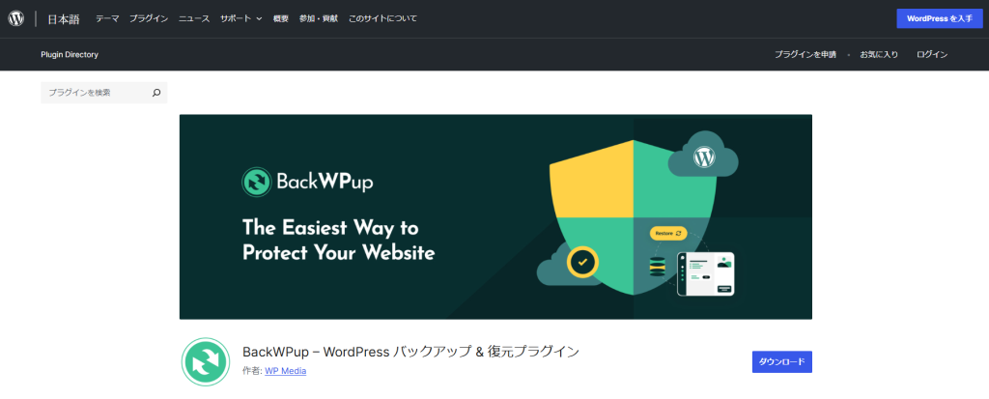Expand the サポート dropdown menu
Screen dimensions: 989x399
click(240, 19)
